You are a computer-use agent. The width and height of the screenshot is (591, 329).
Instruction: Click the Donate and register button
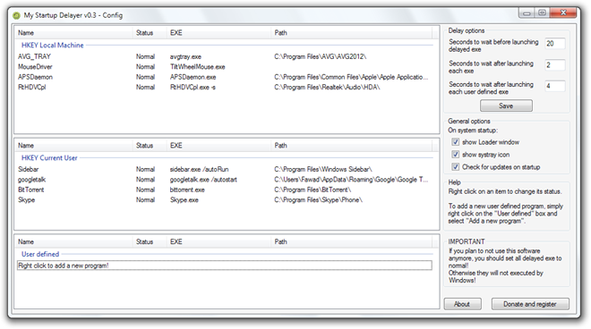click(x=530, y=304)
